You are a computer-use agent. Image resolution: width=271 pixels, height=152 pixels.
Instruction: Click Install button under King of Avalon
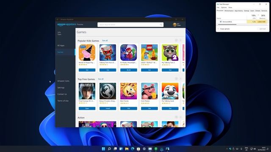pyautogui.click(x=108, y=109)
